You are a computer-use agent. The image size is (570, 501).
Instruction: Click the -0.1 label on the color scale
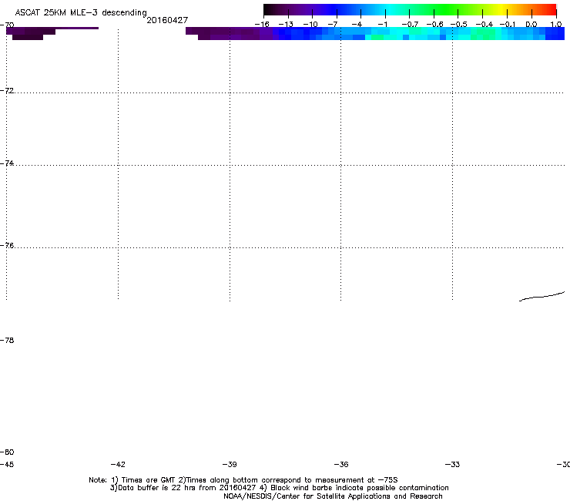(508, 25)
